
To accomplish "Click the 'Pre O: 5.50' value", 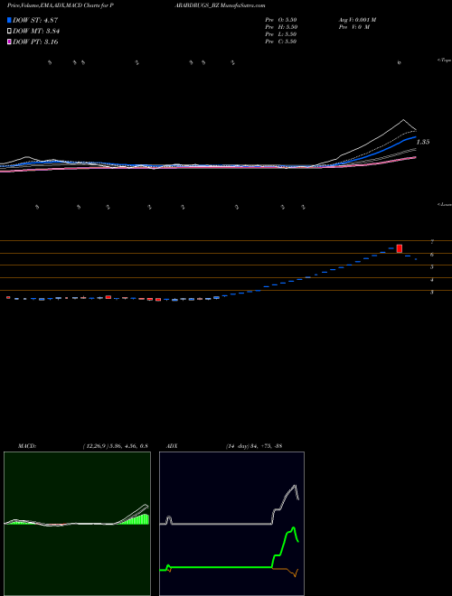I will (x=281, y=20).
